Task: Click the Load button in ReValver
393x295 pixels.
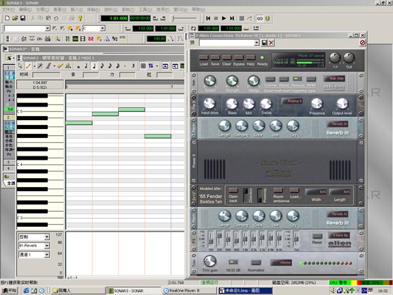Action: coord(203,57)
